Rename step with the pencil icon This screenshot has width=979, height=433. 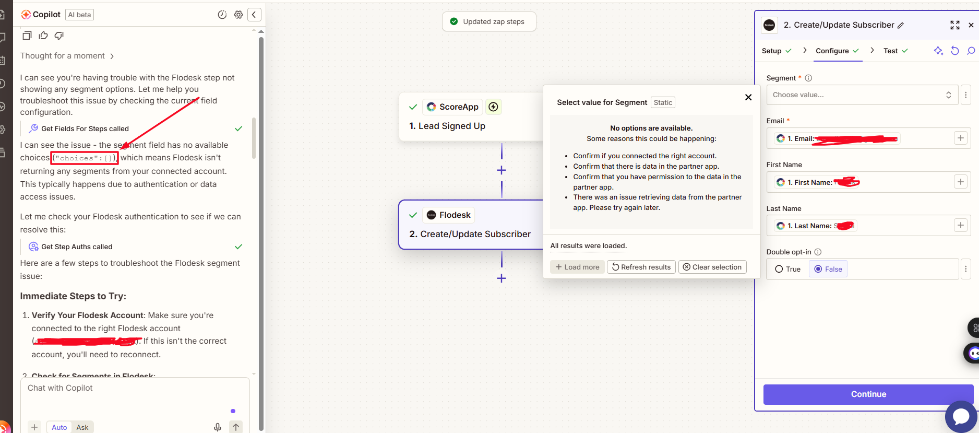[901, 26]
